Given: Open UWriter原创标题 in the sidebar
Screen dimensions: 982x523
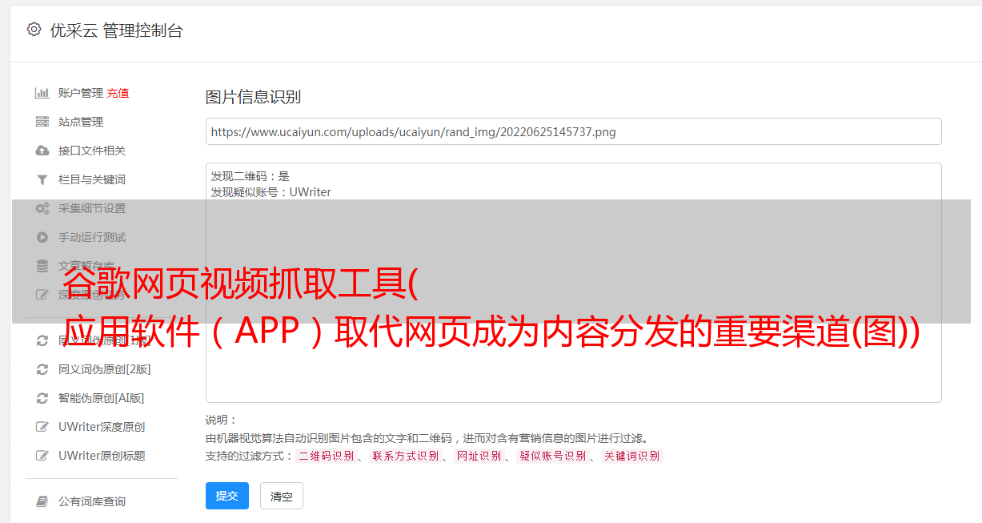Looking at the screenshot, I should coord(102,456).
